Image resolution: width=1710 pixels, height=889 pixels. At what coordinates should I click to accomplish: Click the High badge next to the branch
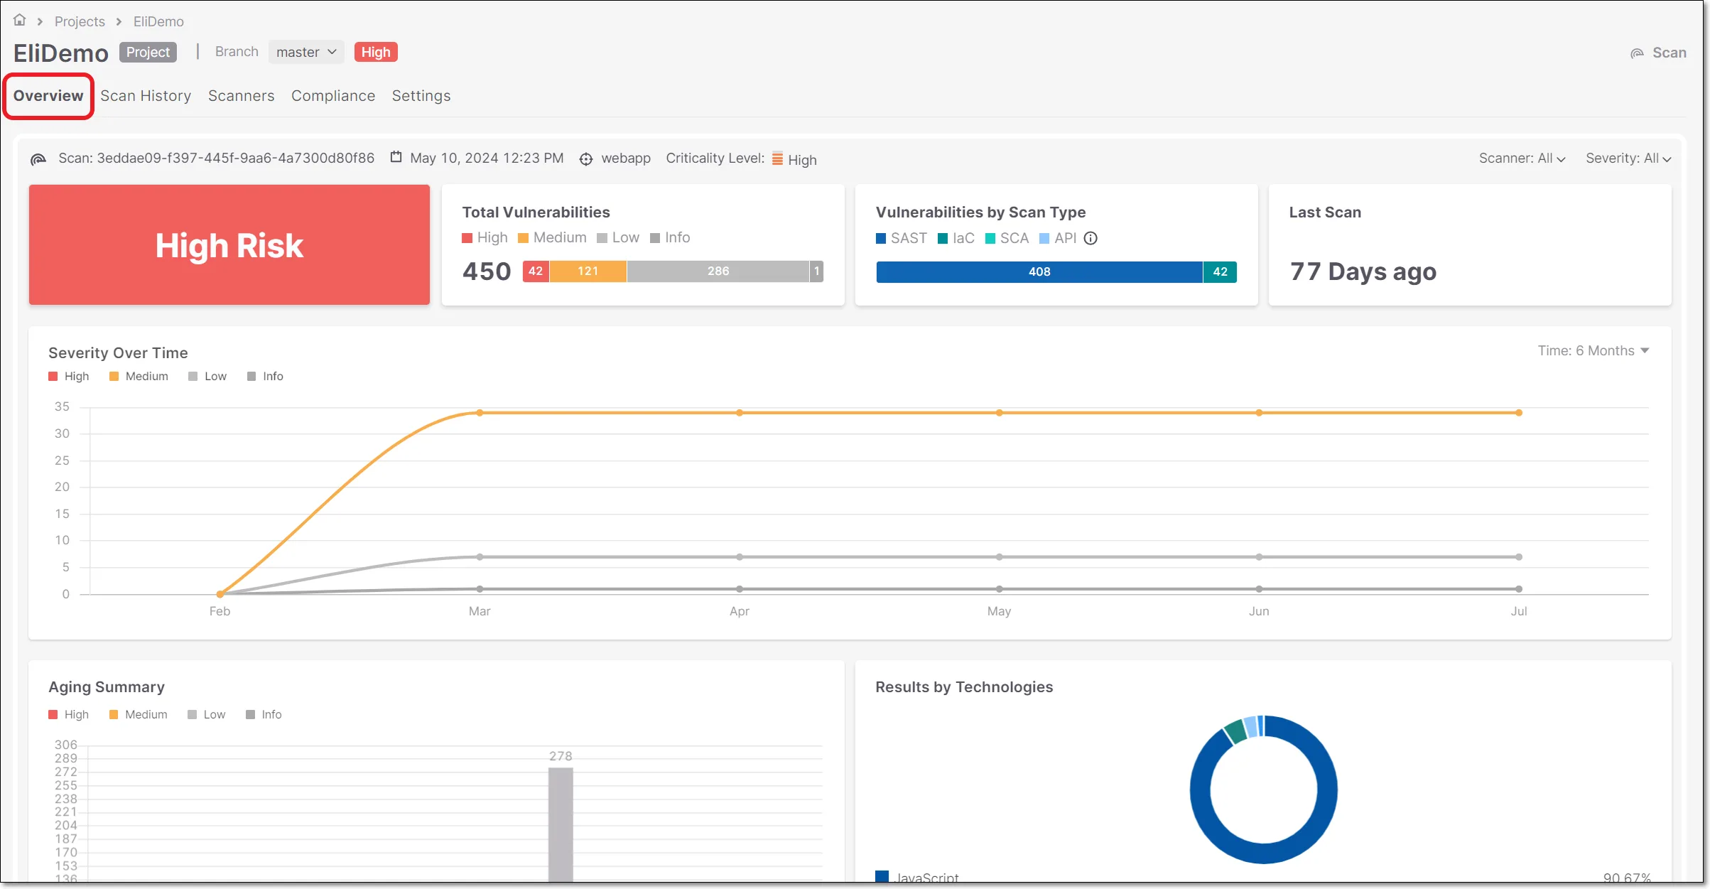(375, 51)
